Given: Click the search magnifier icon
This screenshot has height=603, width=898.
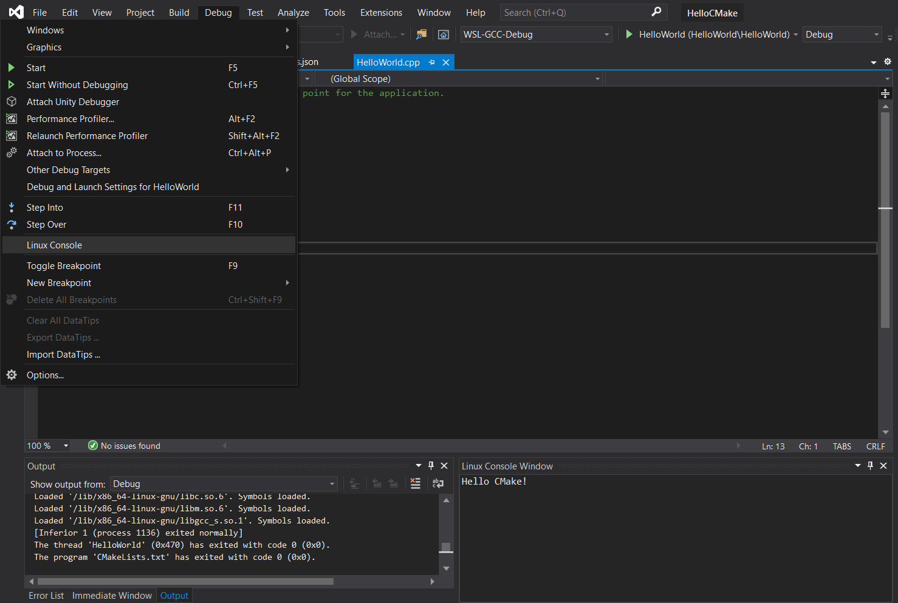Looking at the screenshot, I should 656,12.
